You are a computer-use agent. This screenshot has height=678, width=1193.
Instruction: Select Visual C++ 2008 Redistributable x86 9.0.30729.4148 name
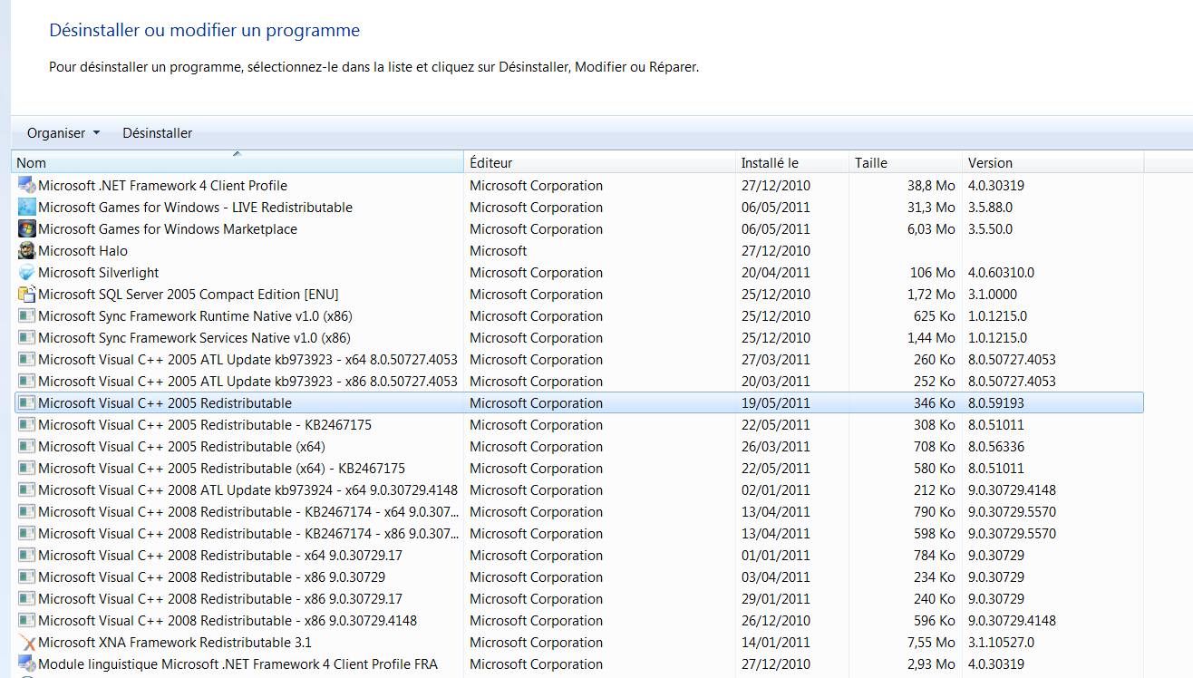tap(228, 620)
